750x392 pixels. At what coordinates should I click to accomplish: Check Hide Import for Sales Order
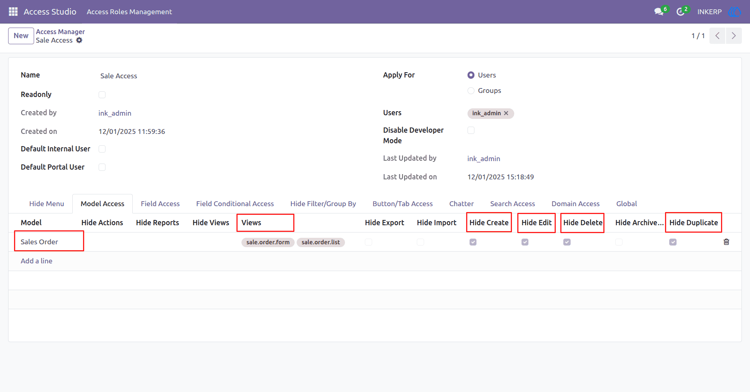420,242
